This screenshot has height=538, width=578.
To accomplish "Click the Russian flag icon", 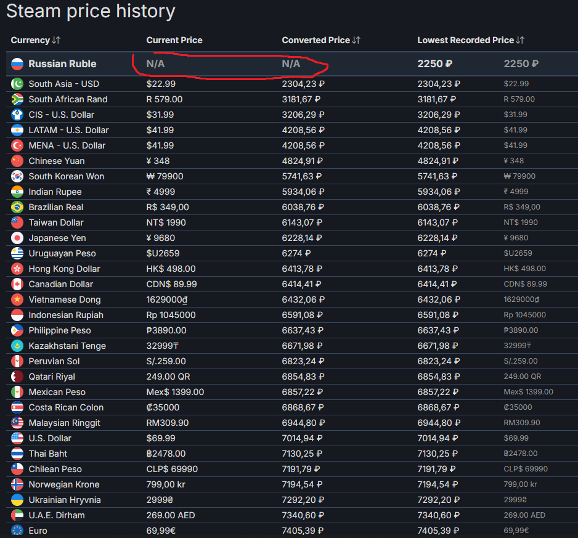I will tap(17, 64).
